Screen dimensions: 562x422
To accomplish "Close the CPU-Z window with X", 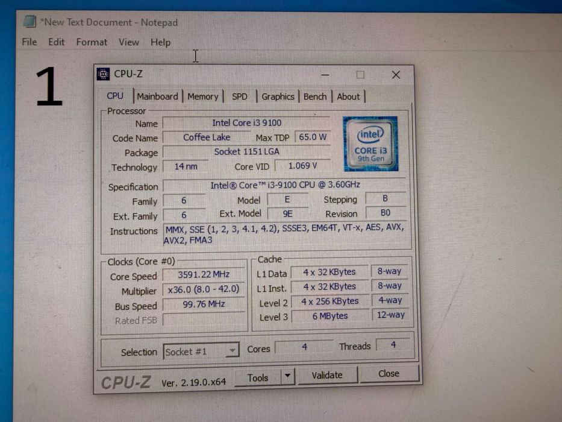I will [396, 75].
